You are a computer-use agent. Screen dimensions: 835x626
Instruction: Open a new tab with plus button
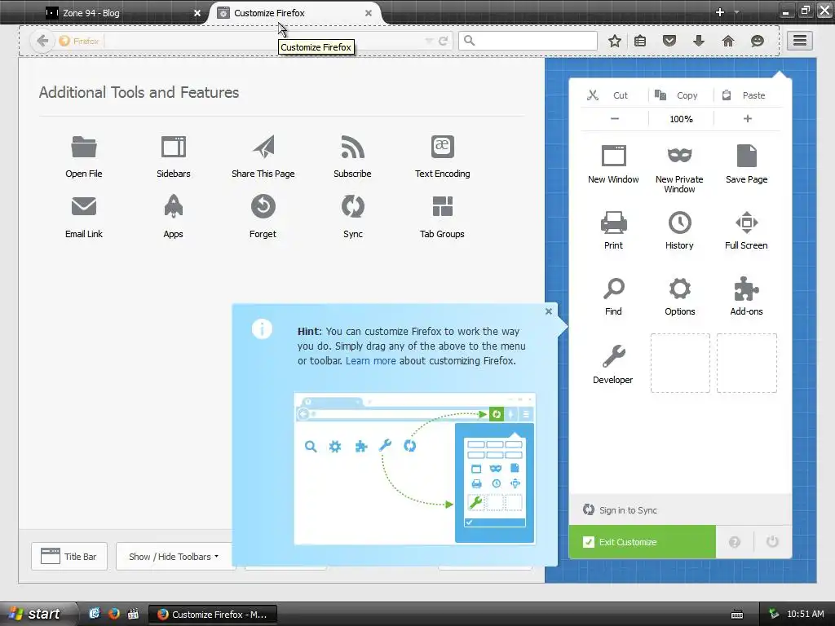[x=720, y=12]
